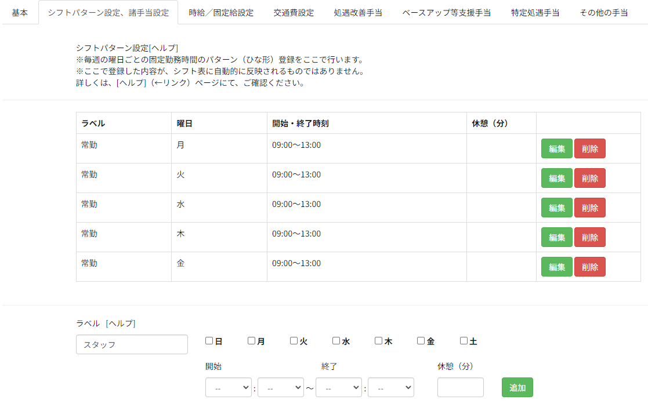Edit the 金 shift pattern row
This screenshot has height=407, width=648.
(556, 267)
